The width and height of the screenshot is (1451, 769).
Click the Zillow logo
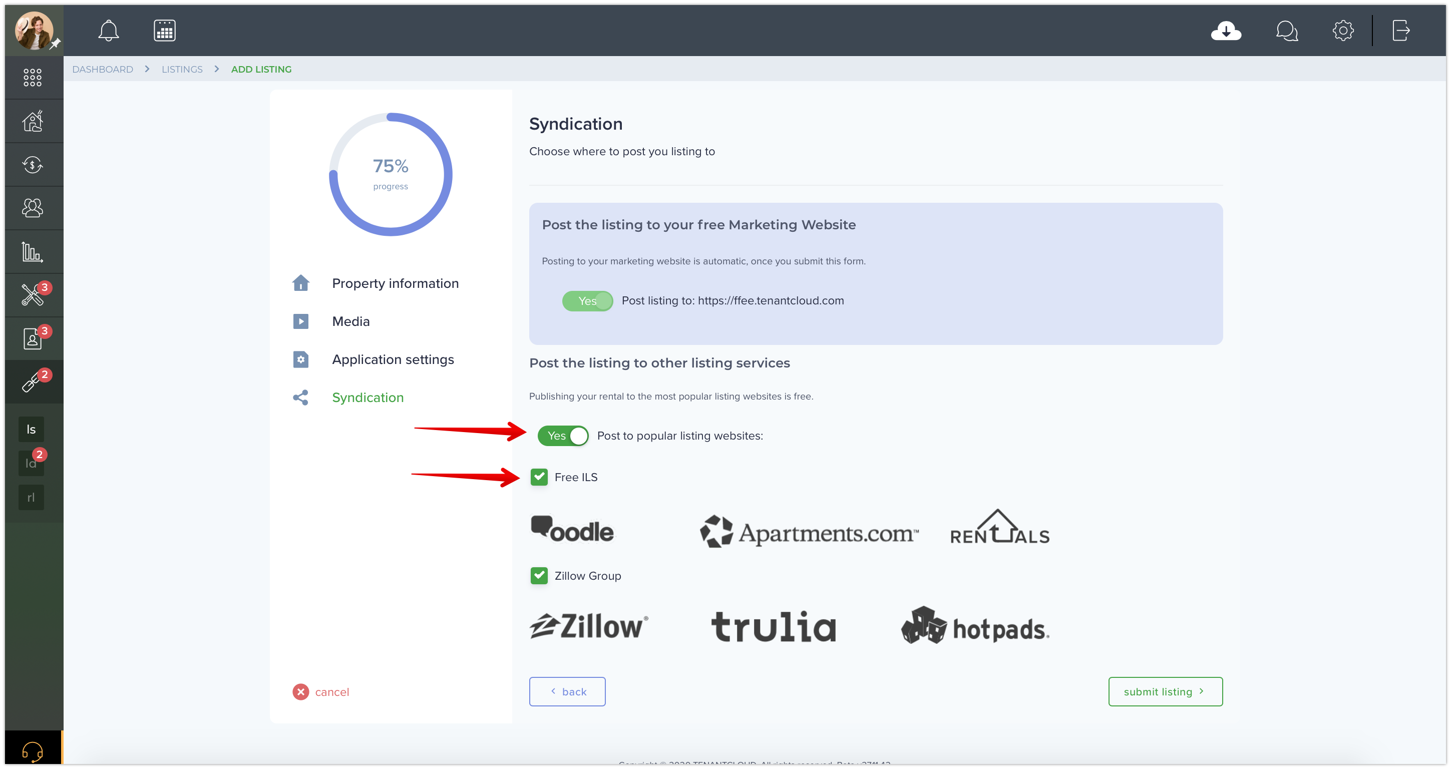click(x=589, y=626)
